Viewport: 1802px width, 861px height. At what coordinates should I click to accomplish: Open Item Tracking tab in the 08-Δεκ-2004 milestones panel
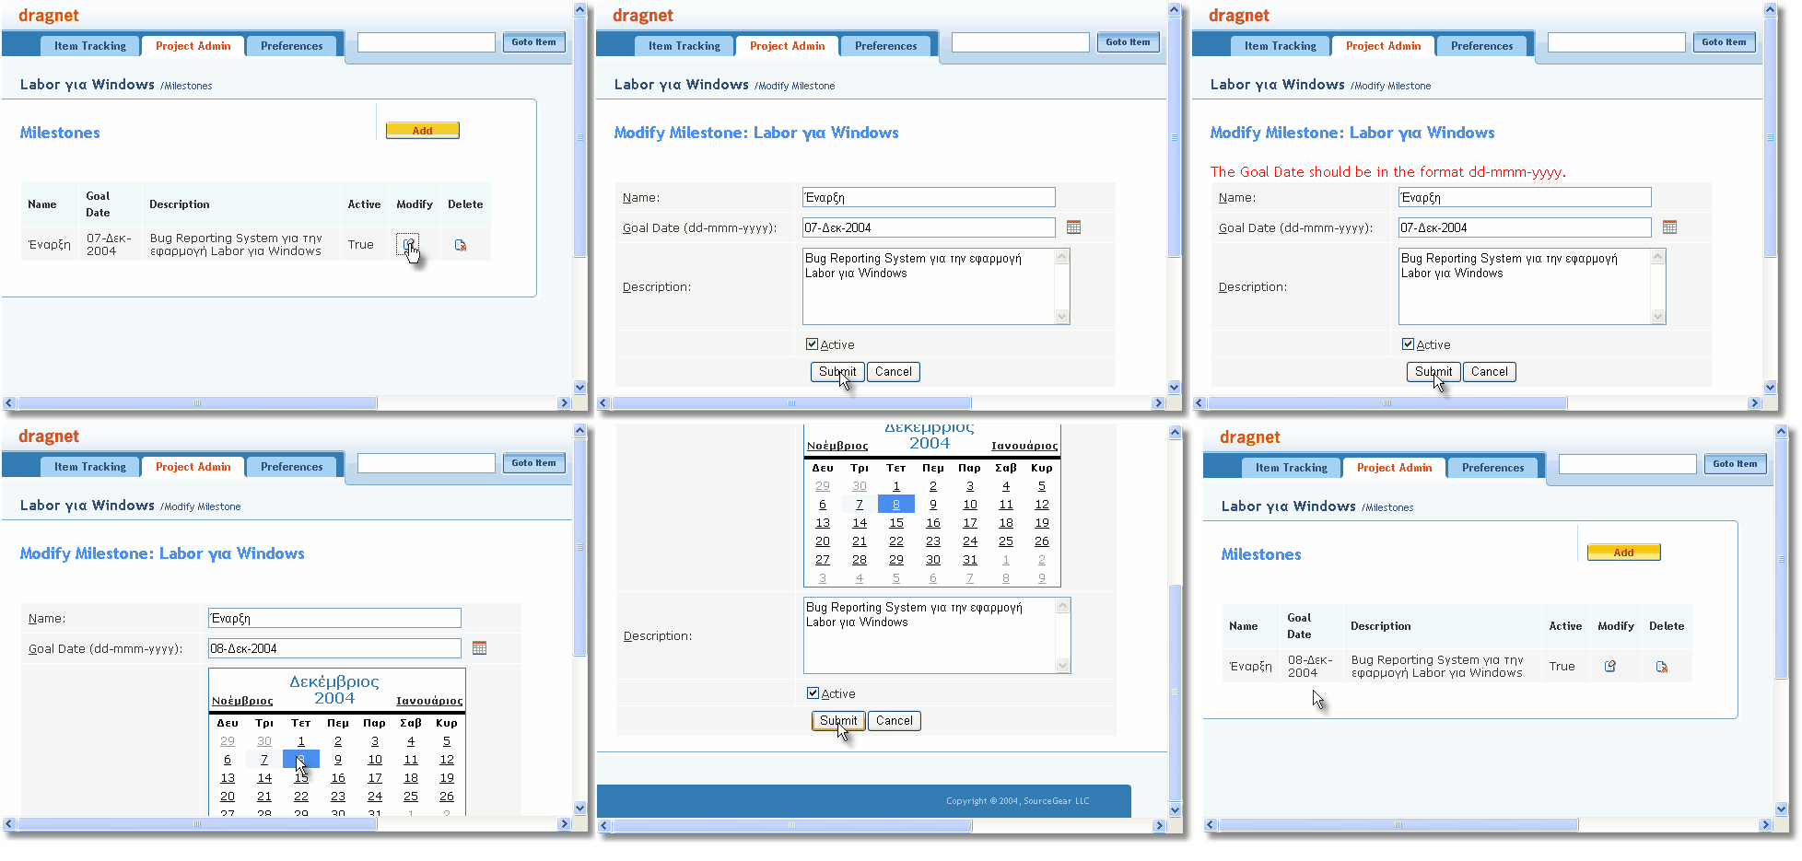(x=1292, y=468)
